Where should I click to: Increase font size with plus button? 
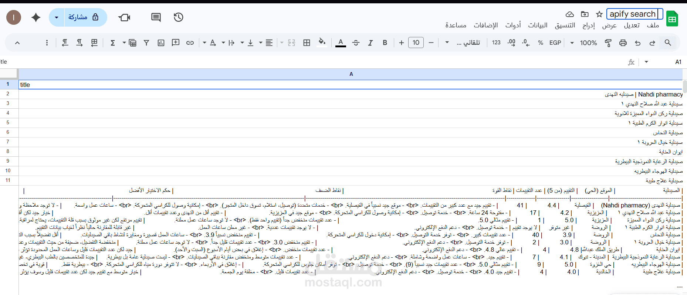pyautogui.click(x=402, y=43)
